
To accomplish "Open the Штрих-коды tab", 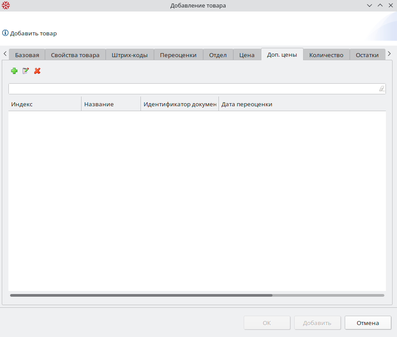I will [130, 55].
